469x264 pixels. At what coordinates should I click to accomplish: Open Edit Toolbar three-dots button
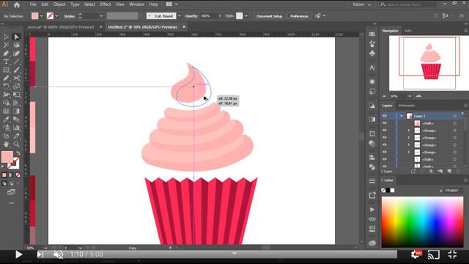click(x=11, y=203)
